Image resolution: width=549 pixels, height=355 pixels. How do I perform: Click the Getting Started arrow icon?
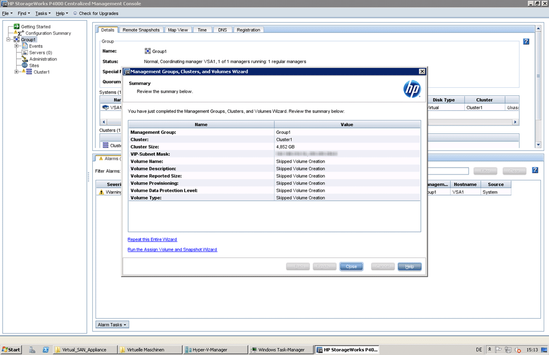click(17, 27)
